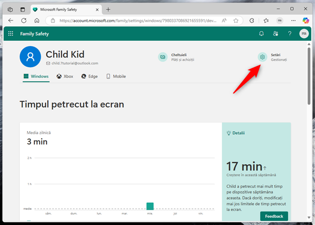Switch to the Xbox tab
Screen dimensions: 315x225
coord(65,76)
